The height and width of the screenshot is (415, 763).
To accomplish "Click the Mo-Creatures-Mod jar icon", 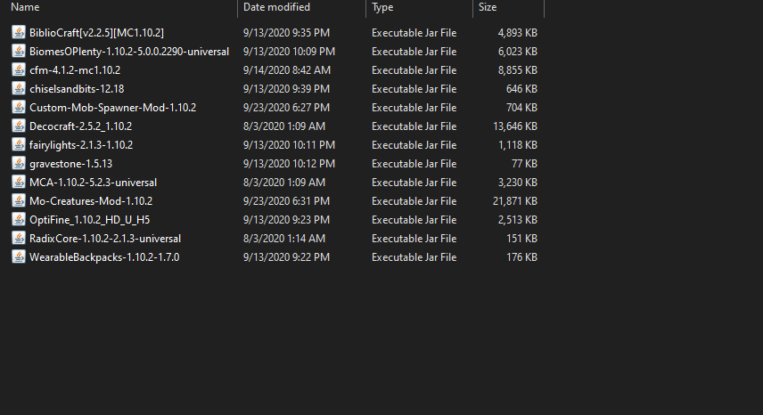I will click(x=19, y=200).
